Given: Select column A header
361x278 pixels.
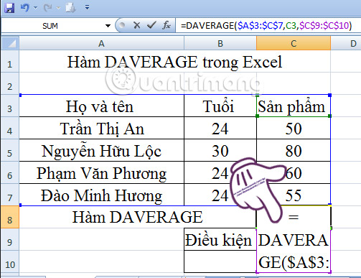Looking at the screenshot, I should pyautogui.click(x=101, y=43).
